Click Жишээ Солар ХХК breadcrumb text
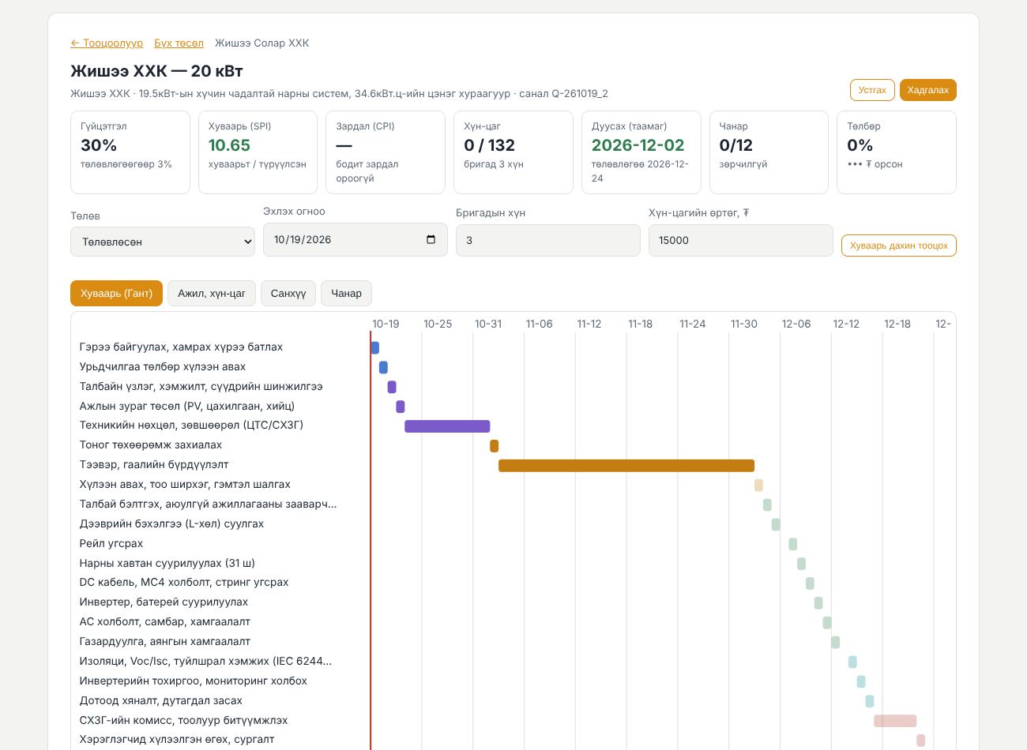 tap(262, 43)
